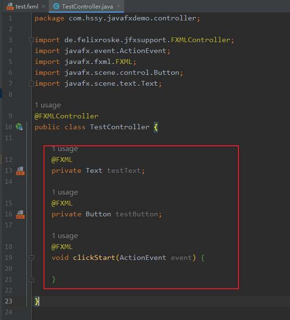Click line number 10 in the gutter
Screen dimensions: 290x320
[9, 127]
